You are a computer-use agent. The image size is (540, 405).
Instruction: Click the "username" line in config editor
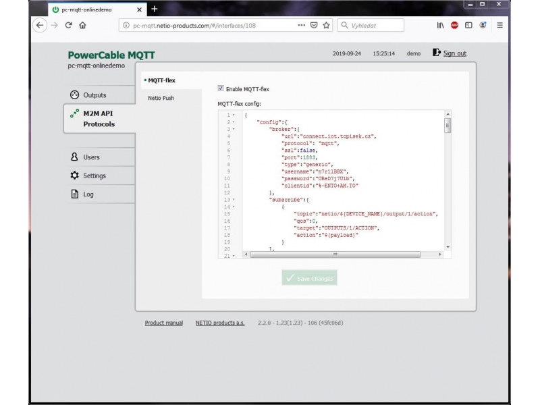click(x=315, y=171)
